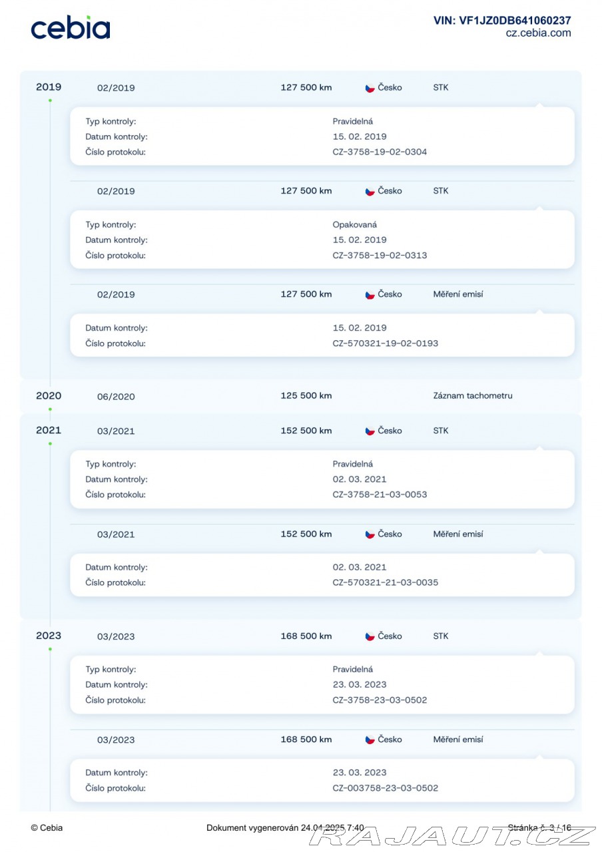The image size is (602, 852).
Task: Open the cz.cebia.com link
Action: click(538, 33)
